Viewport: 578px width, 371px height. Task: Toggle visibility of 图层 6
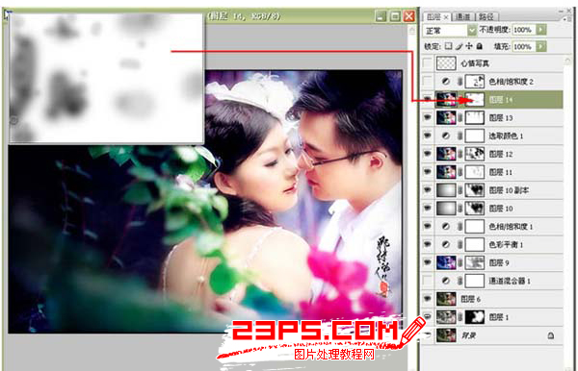coord(427,299)
